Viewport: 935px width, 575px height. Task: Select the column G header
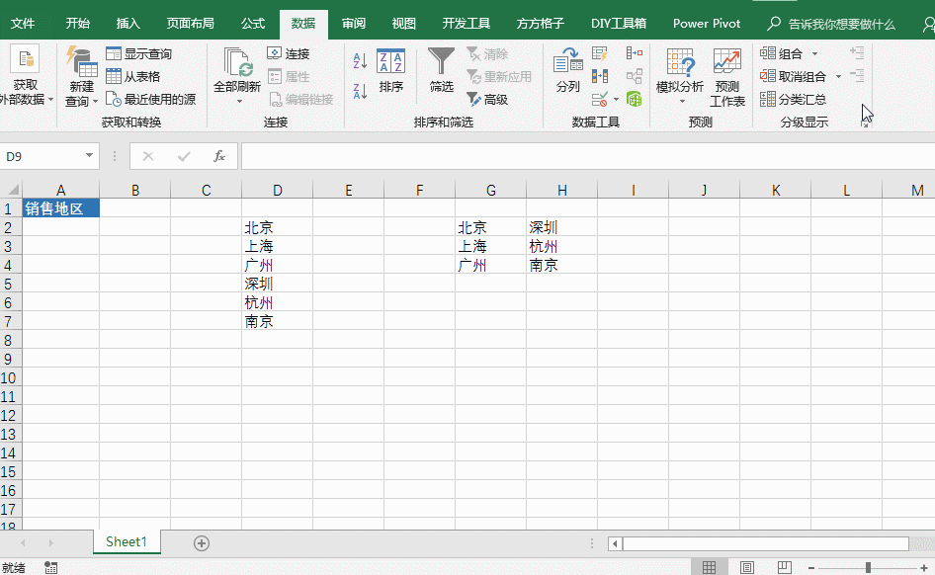[491, 190]
